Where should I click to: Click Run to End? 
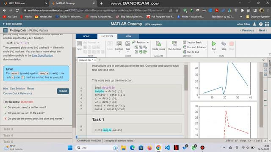point(191,52)
